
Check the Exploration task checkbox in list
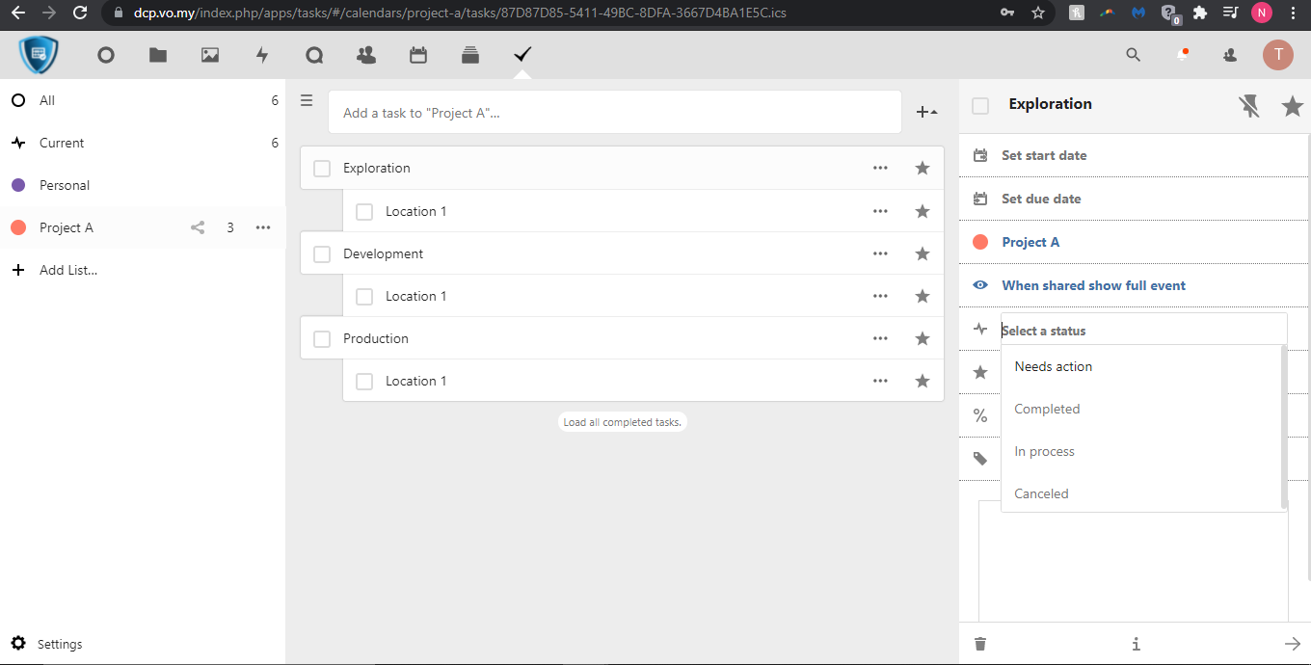coord(322,169)
